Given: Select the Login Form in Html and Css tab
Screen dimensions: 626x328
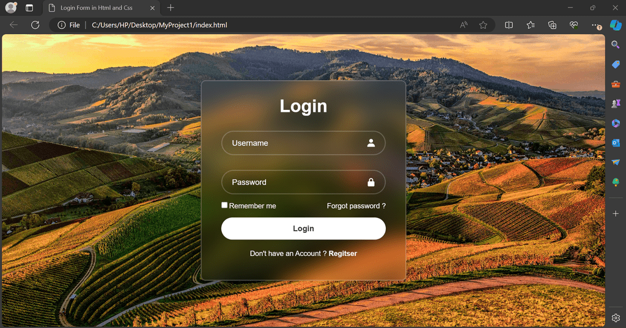Looking at the screenshot, I should tap(101, 7).
